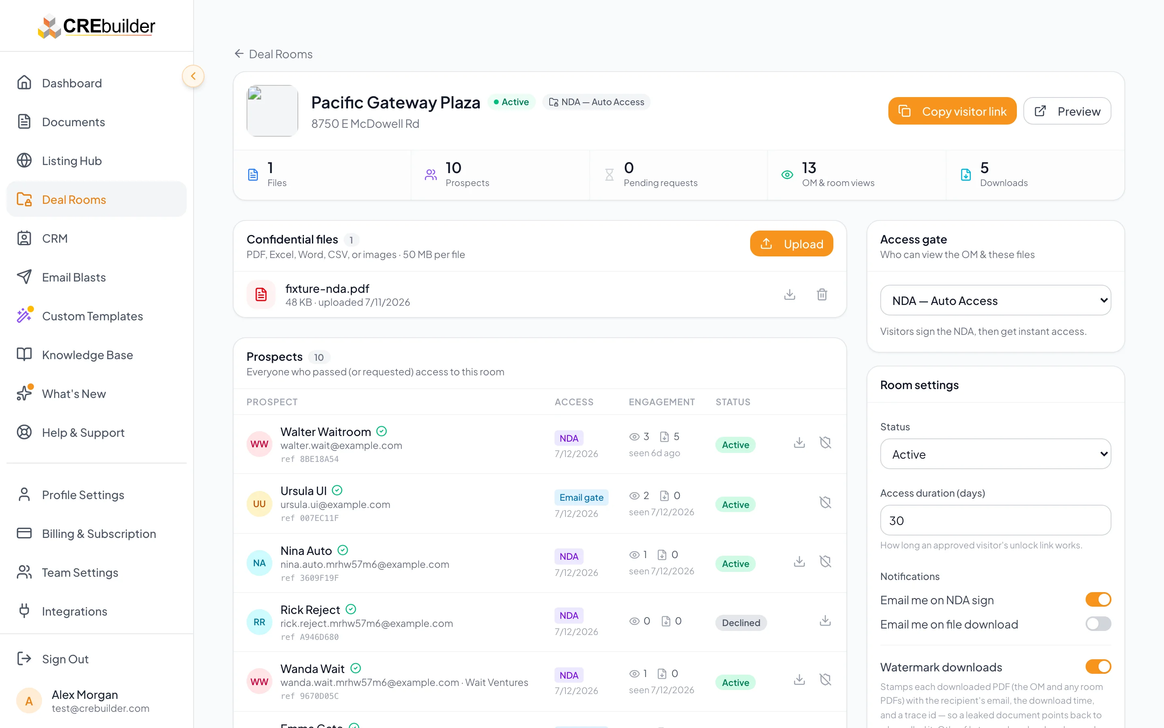Download Rick Reject's NDA document
The height and width of the screenshot is (728, 1164).
point(825,621)
